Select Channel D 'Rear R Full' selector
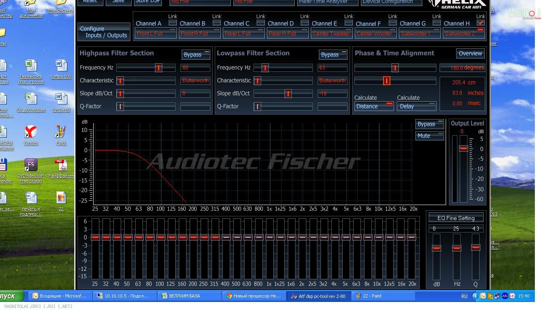The height and width of the screenshot is (310, 549). click(x=288, y=34)
